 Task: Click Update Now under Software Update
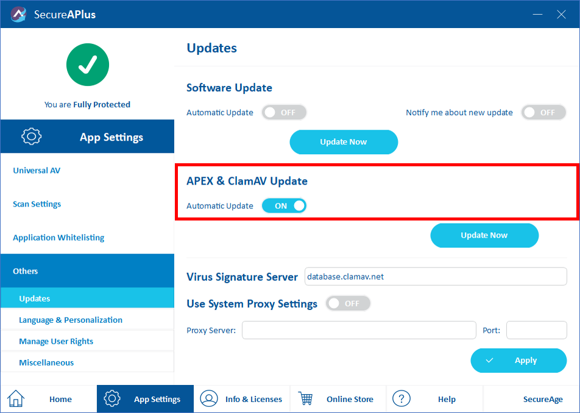(344, 142)
